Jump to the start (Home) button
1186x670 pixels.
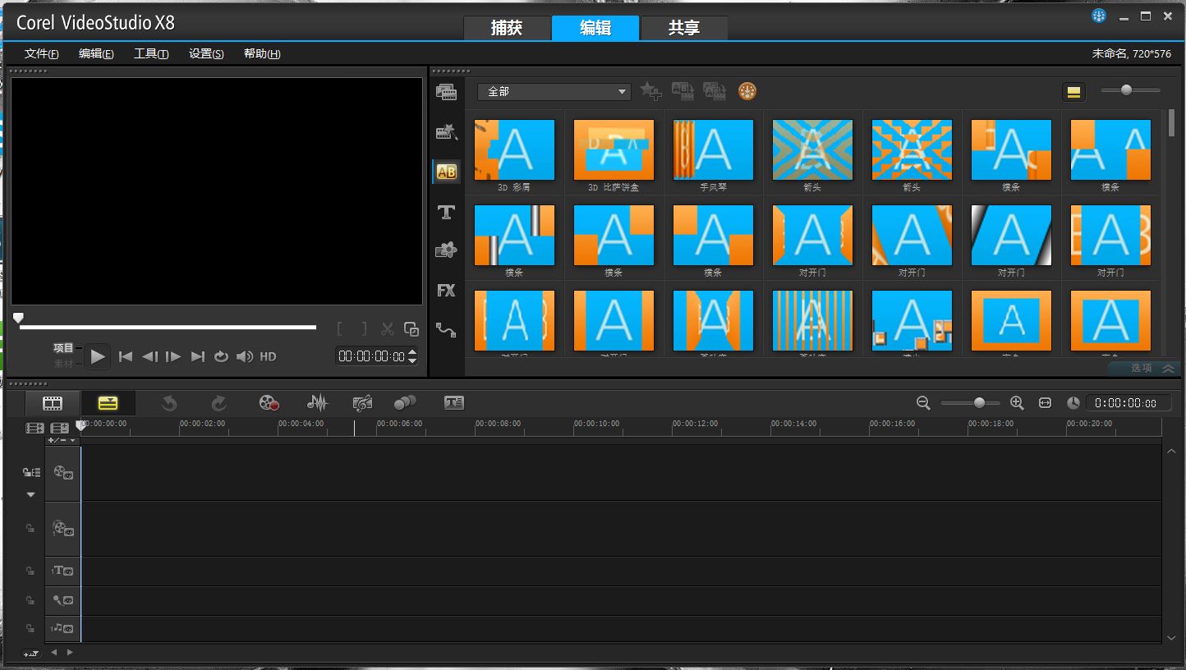tap(126, 356)
